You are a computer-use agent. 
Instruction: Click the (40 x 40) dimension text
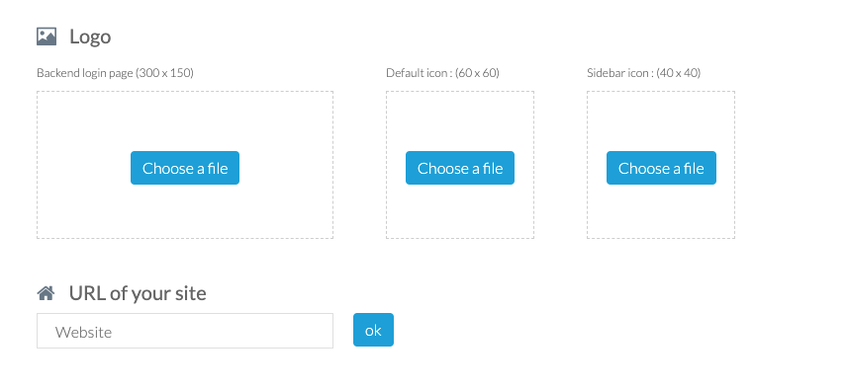679,73
